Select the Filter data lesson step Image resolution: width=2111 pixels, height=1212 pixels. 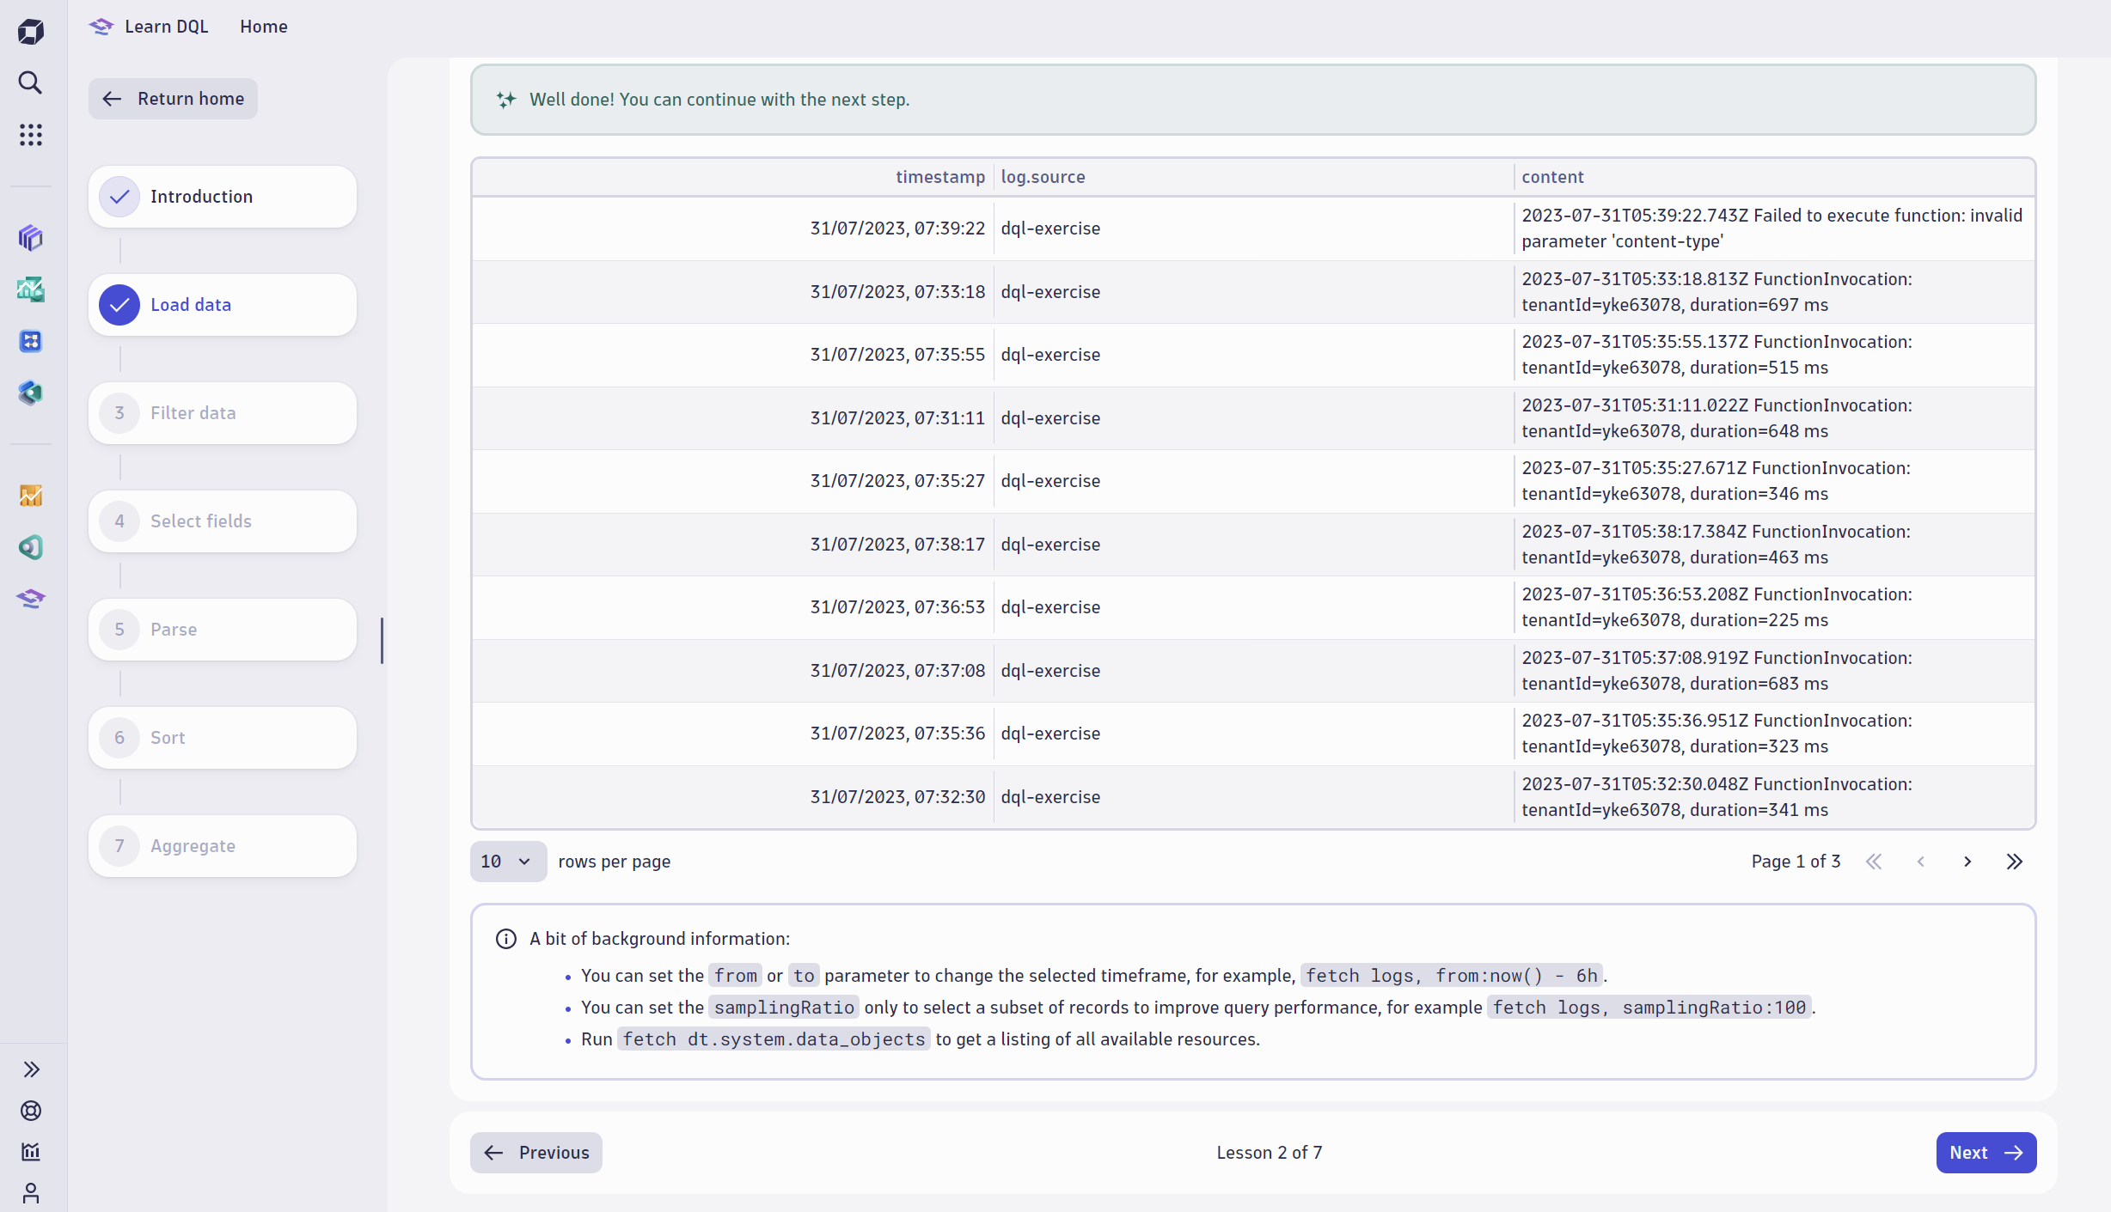(x=223, y=413)
